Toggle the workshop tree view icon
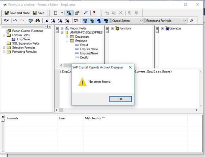Screen dimensions: 205x157 coord(69,13)
